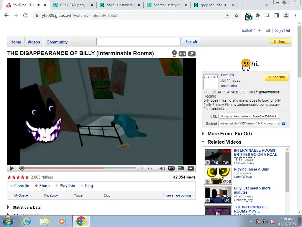Click the video progress seek bar

(78, 168)
